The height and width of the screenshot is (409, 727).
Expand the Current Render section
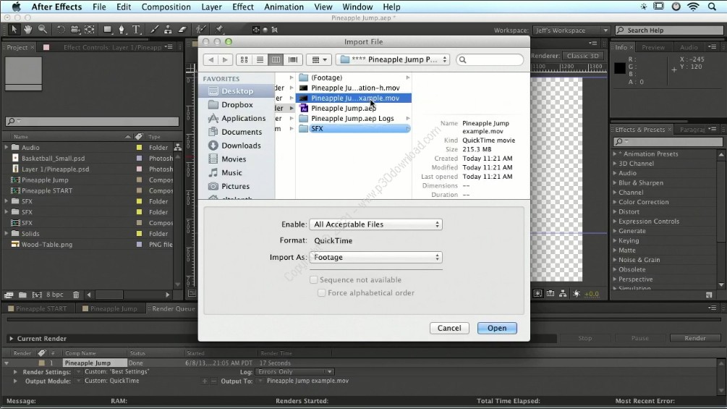tap(11, 339)
